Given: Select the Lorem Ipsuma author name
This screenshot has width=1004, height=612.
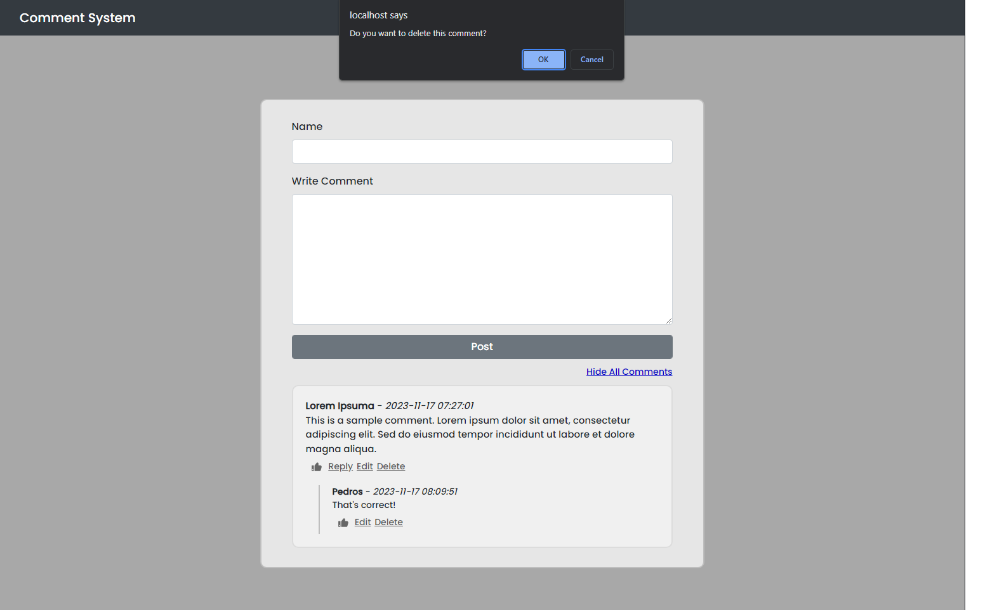Looking at the screenshot, I should coord(340,406).
